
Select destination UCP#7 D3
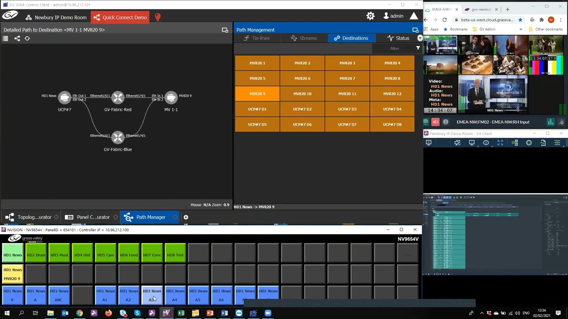pos(347,109)
